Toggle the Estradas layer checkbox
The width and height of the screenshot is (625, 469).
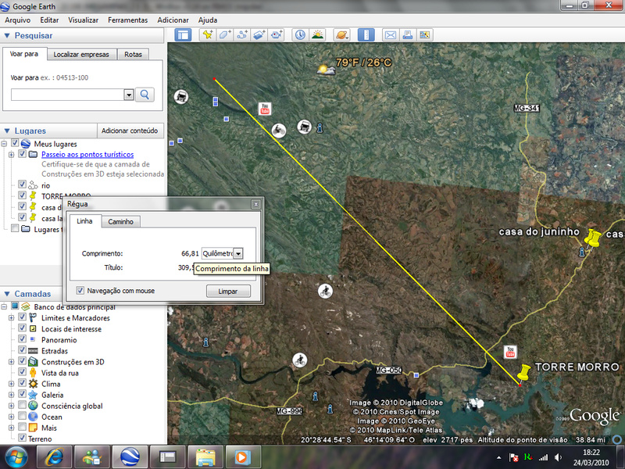[23, 350]
